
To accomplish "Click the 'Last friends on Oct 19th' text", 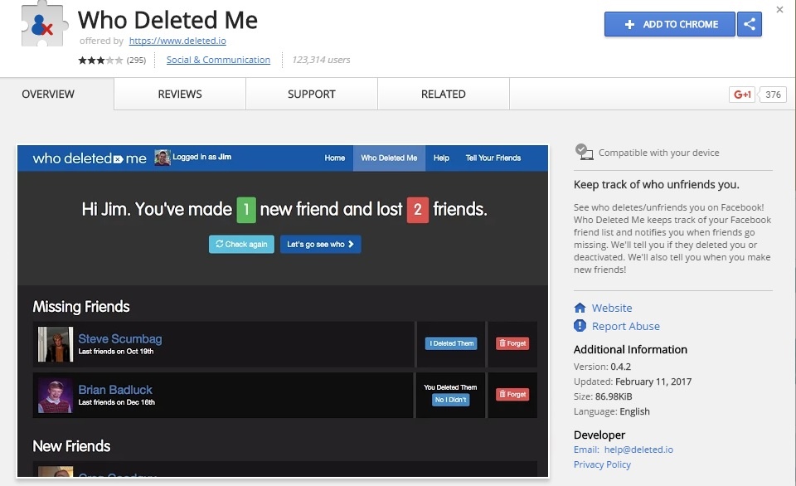I will [116, 352].
